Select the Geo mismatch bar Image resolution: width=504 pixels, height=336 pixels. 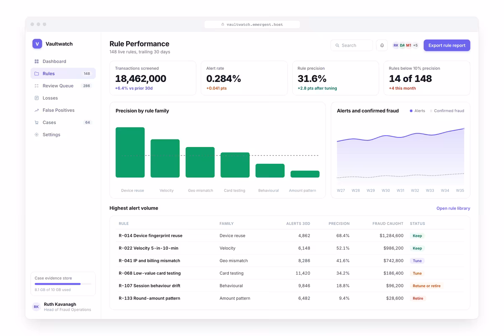point(200,162)
